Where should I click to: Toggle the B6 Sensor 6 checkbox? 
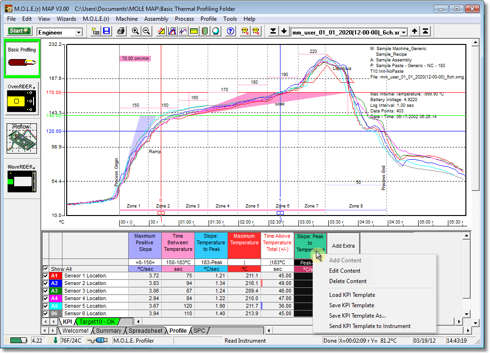[x=45, y=313]
